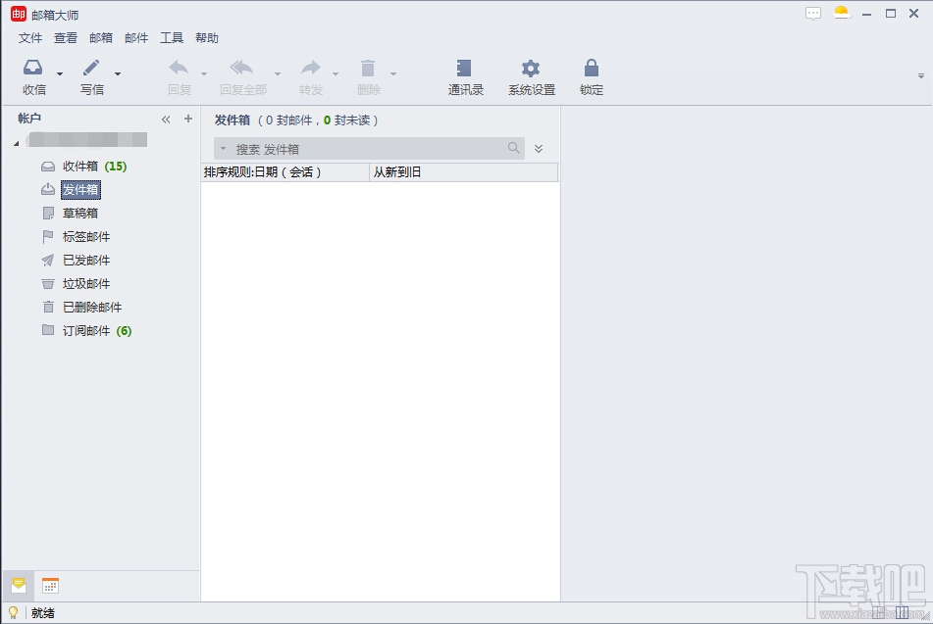The width and height of the screenshot is (933, 624).
Task: Click the 已发邮件 paper plane icon
Action: (48, 260)
